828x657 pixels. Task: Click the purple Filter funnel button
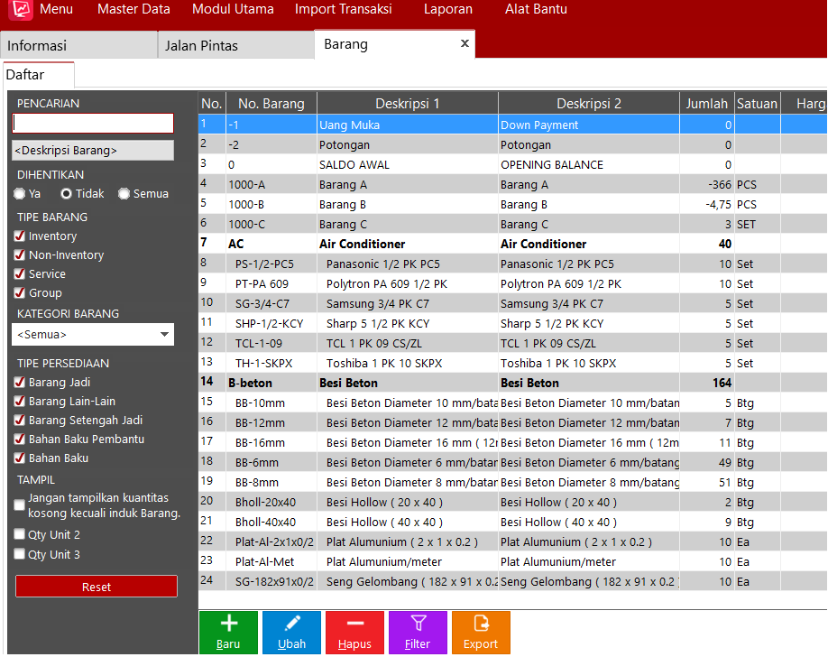(418, 632)
